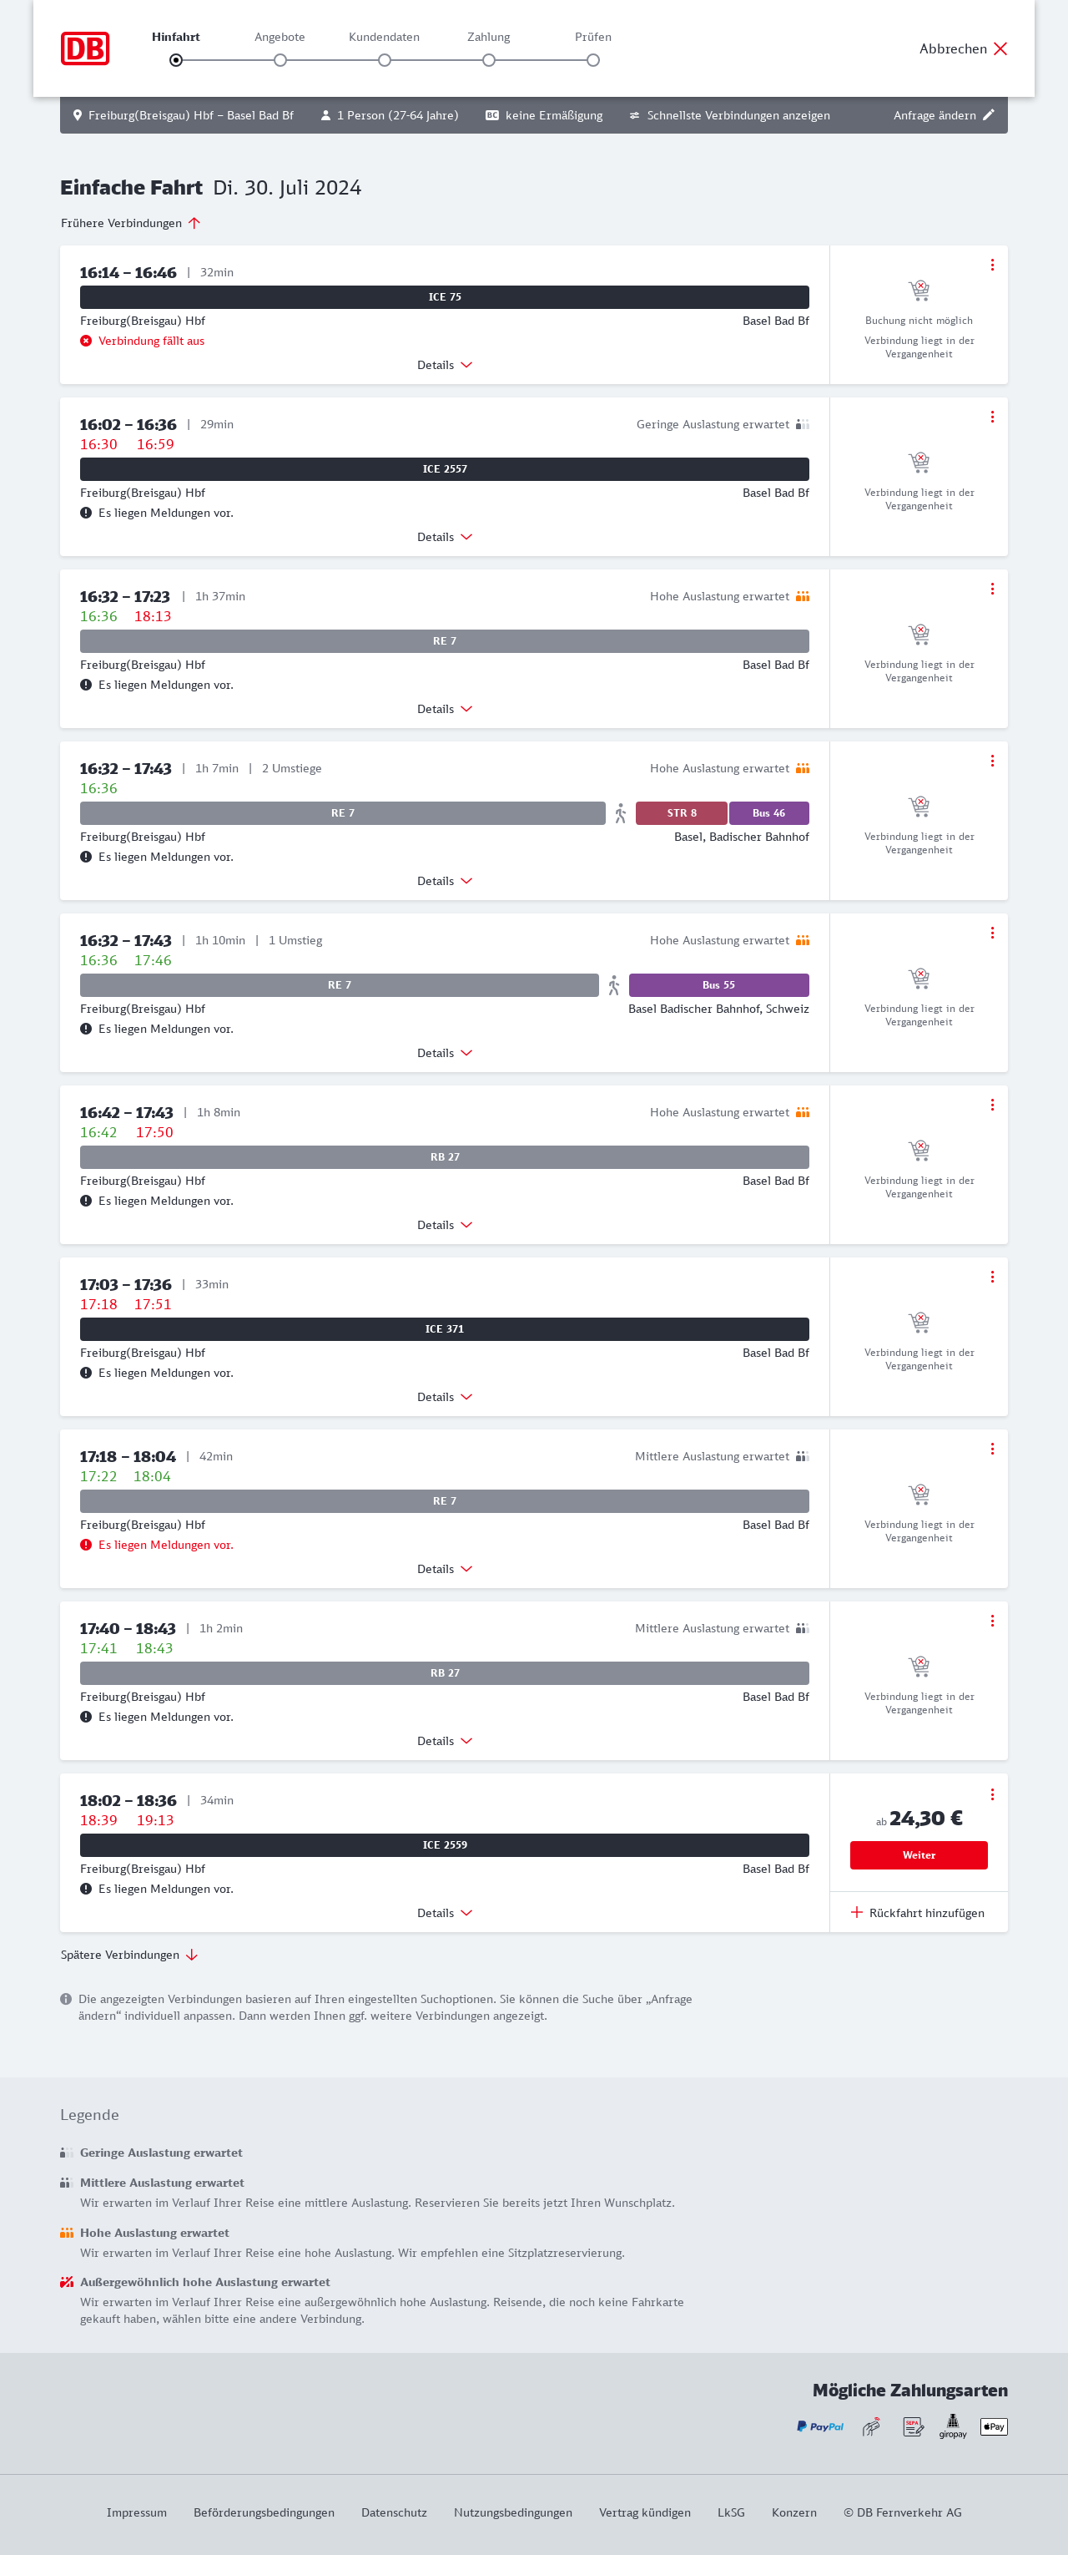Image resolution: width=1068 pixels, height=2555 pixels.
Task: Click the DB logo
Action: click(x=85, y=48)
